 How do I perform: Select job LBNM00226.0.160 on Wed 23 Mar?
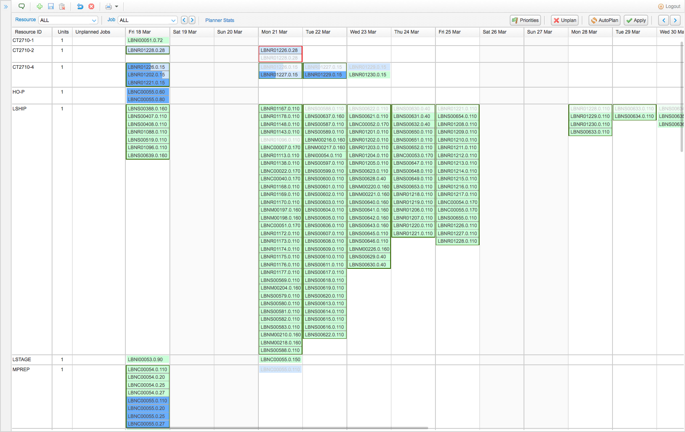point(369,249)
